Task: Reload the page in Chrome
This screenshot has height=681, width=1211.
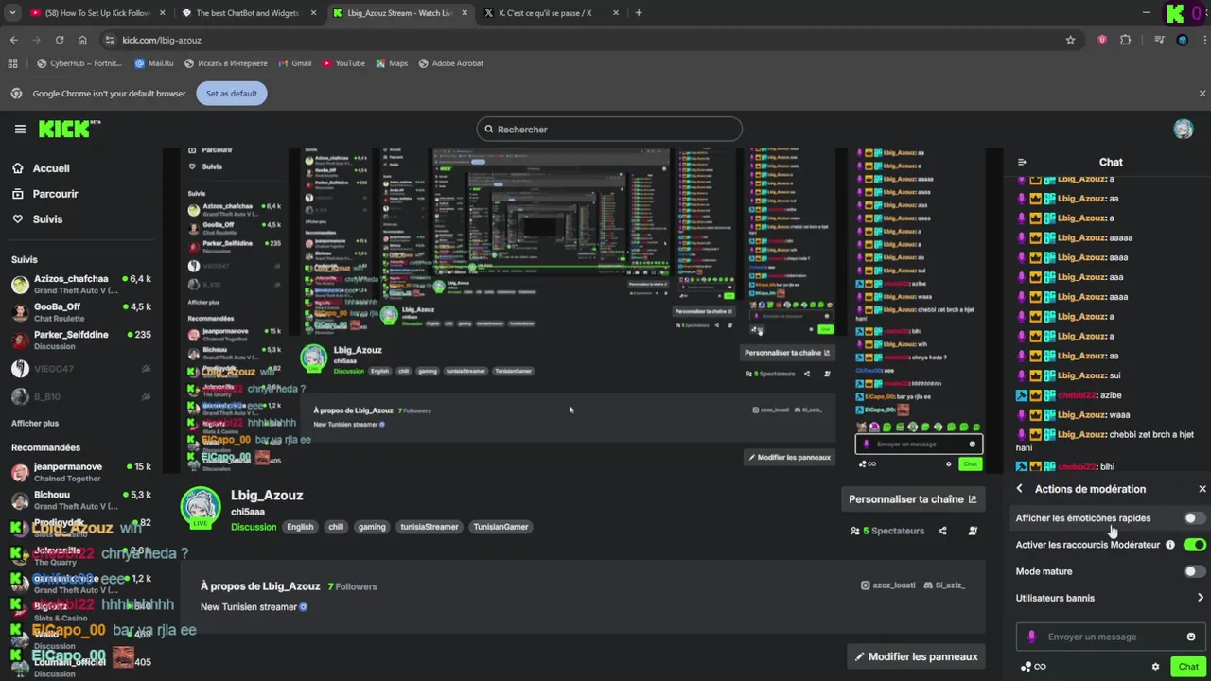Action: (x=60, y=40)
